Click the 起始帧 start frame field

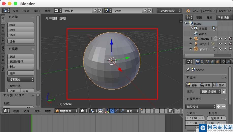(x=217, y=118)
